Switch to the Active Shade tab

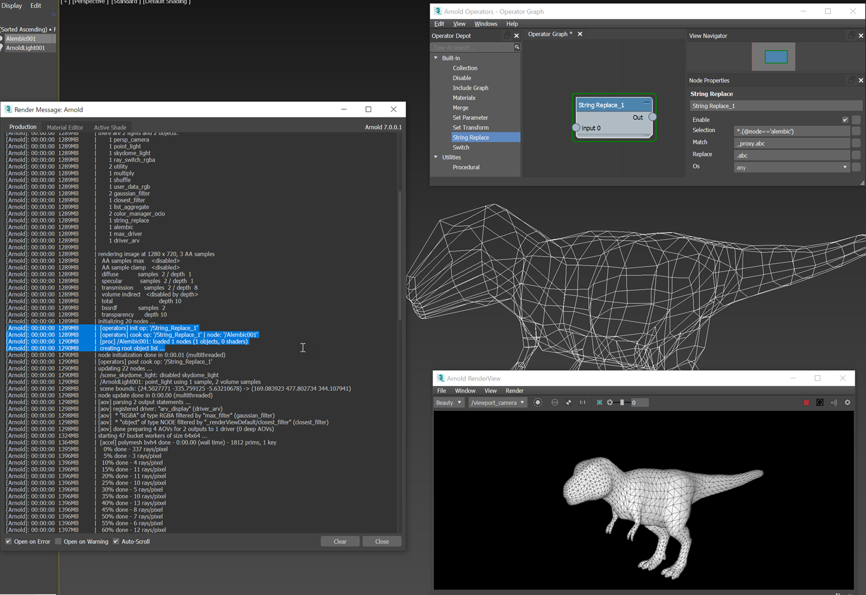tap(110, 127)
